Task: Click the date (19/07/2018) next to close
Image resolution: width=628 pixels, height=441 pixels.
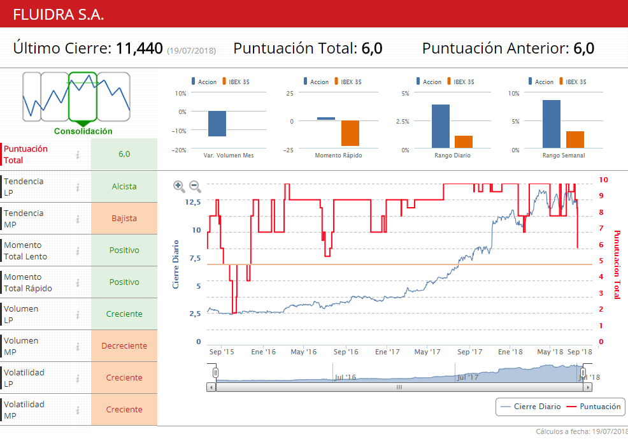Action: (x=192, y=51)
